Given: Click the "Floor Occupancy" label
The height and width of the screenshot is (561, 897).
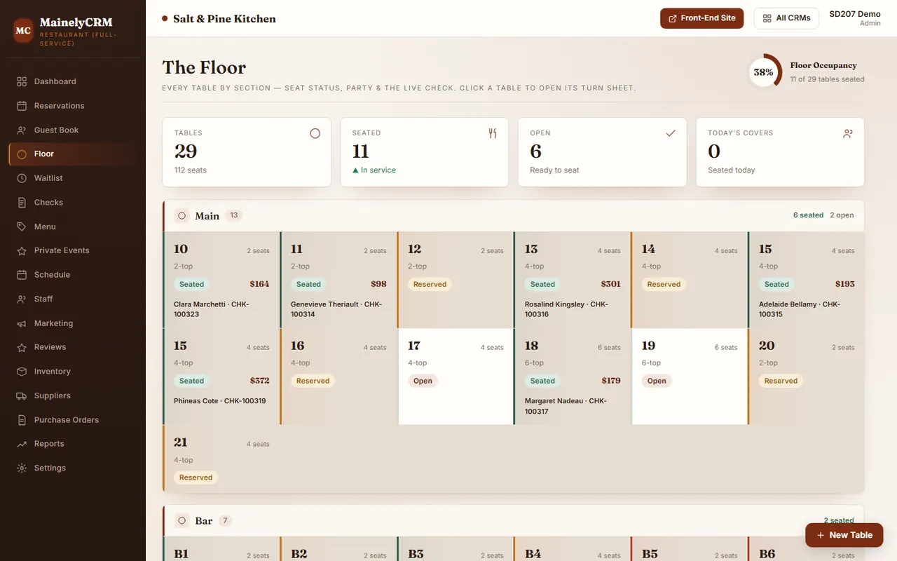Looking at the screenshot, I should click(823, 65).
